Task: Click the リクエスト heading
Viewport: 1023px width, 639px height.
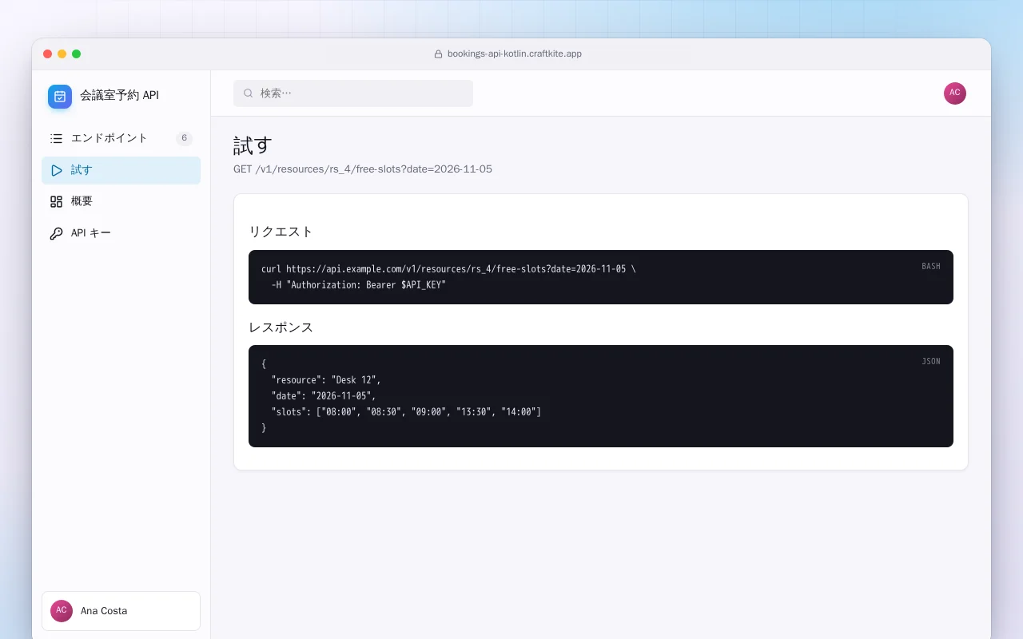Action: point(281,232)
